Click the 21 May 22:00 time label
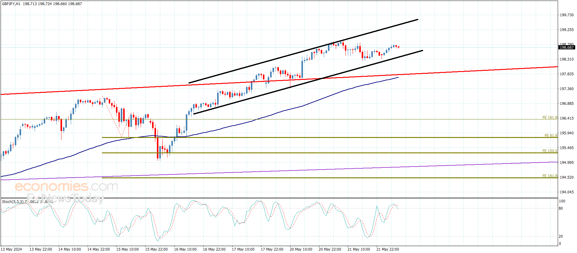The height and width of the screenshot is (253, 577). (388, 249)
